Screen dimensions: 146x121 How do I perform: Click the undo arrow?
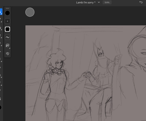[x=141, y=2]
